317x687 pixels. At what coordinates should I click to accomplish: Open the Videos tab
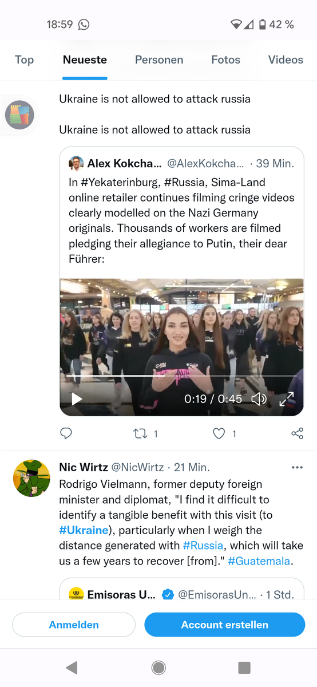pos(286,60)
